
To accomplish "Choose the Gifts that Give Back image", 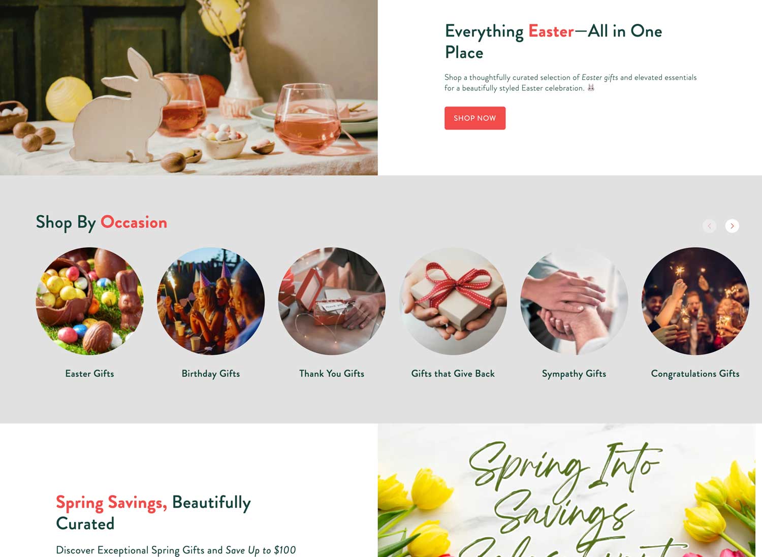I will coord(453,301).
